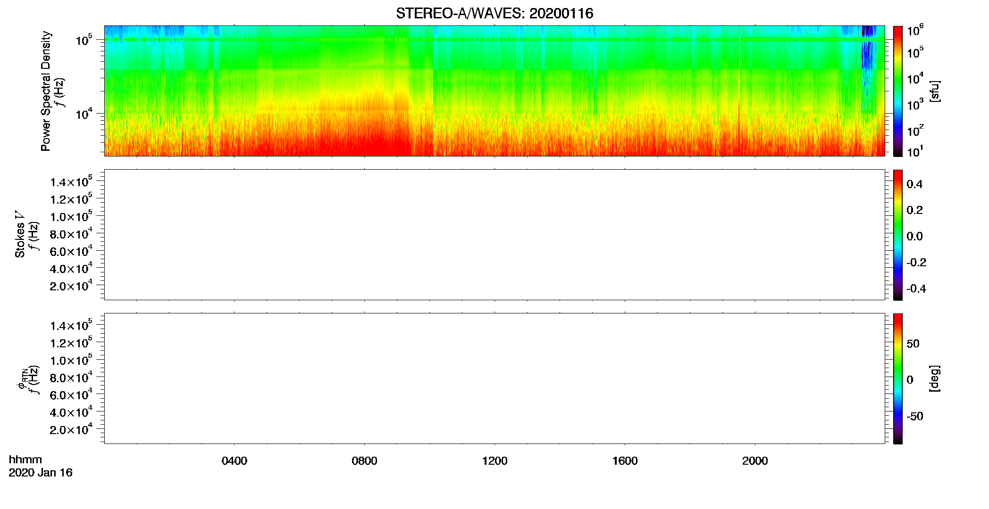Click the Stokes V axis label

[x=20, y=234]
